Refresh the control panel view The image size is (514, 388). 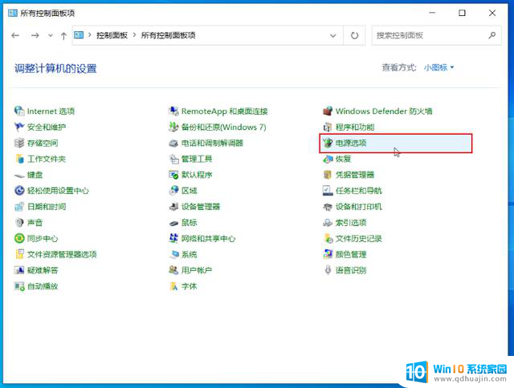(354, 35)
